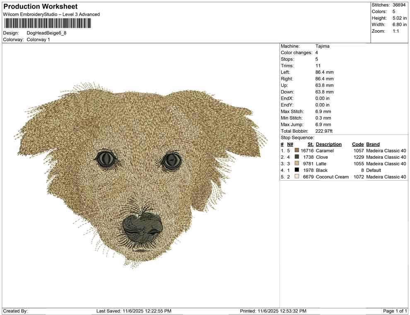410x315 pixels.
Task: Open the Colorway 1 selector
Action: tap(39, 40)
